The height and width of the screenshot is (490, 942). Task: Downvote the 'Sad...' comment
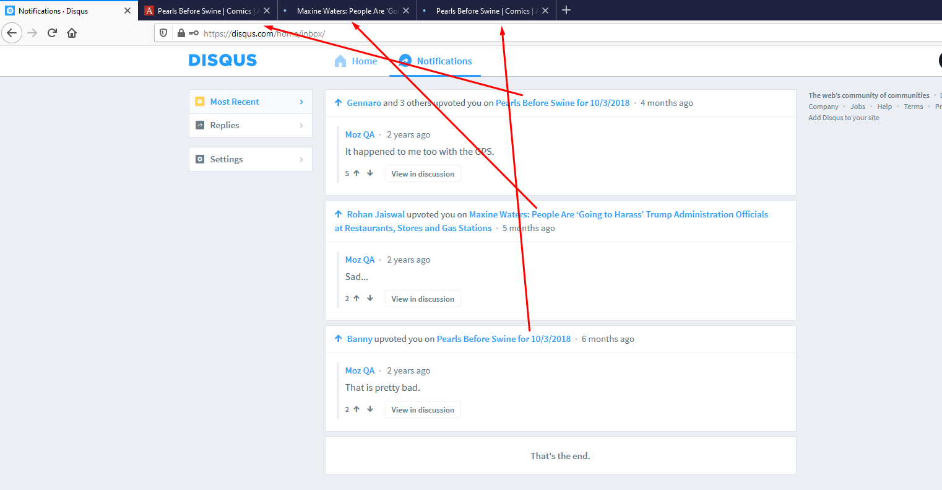coord(369,298)
